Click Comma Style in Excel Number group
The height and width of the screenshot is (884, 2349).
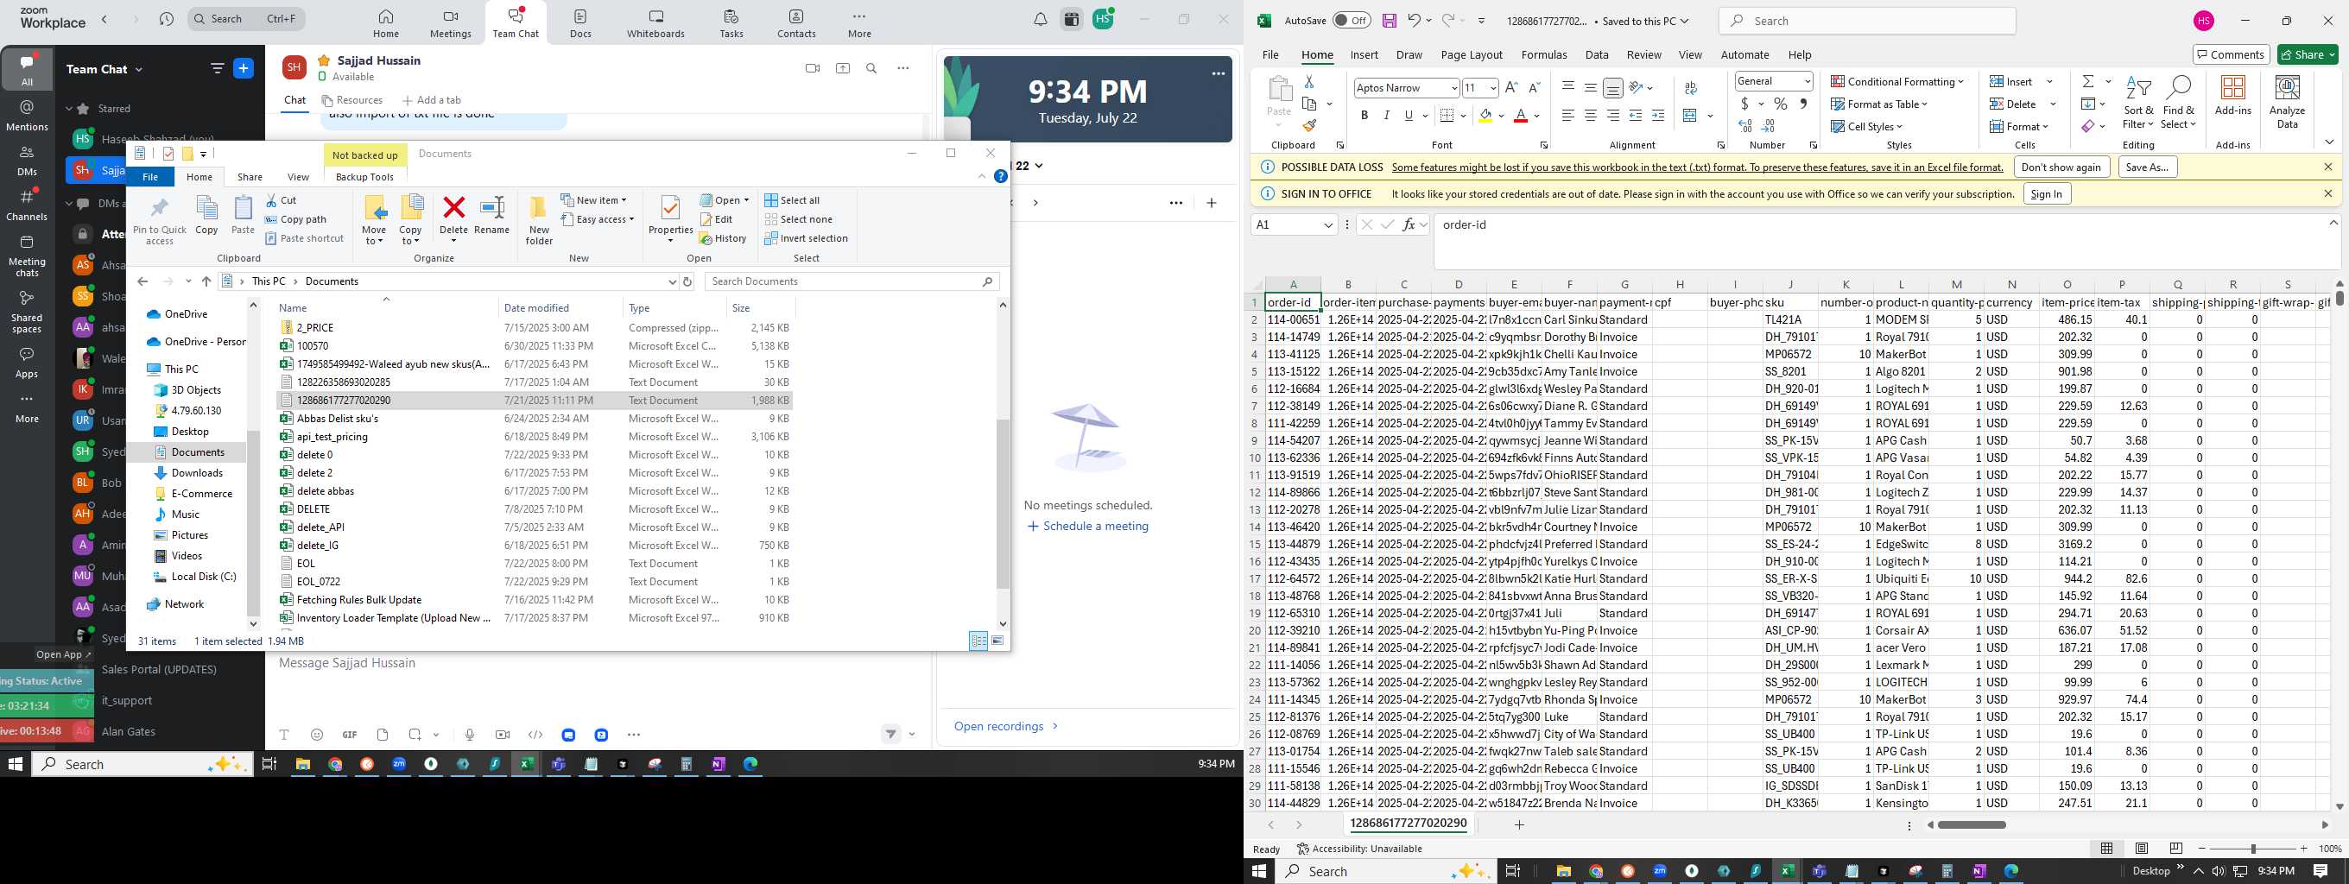(1803, 104)
